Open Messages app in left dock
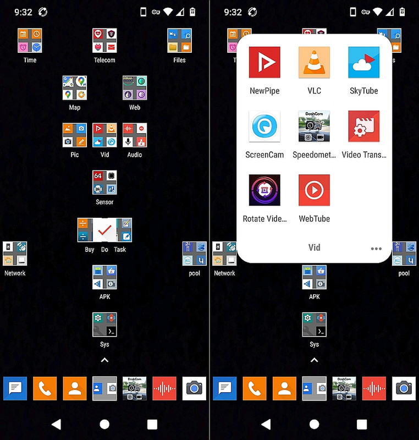The width and height of the screenshot is (419, 440). [x=15, y=389]
